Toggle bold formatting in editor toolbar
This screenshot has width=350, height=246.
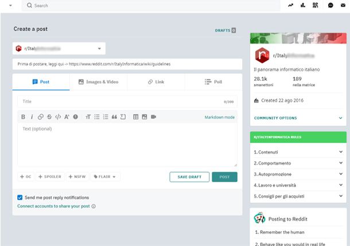point(23,117)
